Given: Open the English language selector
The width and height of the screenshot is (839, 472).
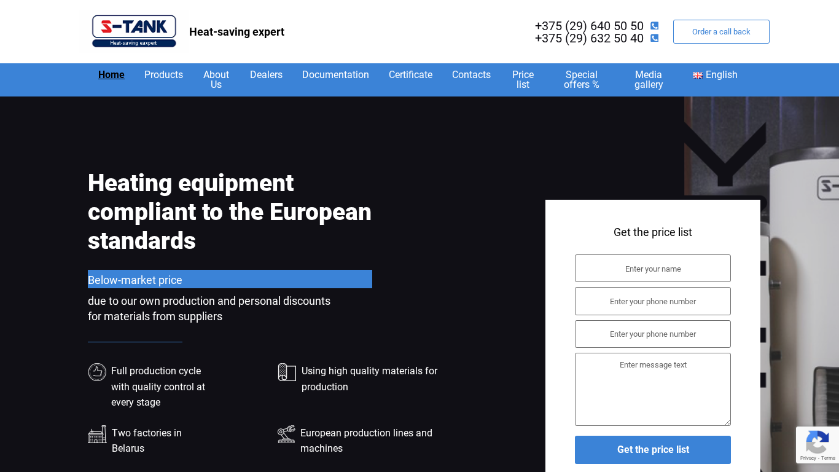Looking at the screenshot, I should tap(715, 75).
